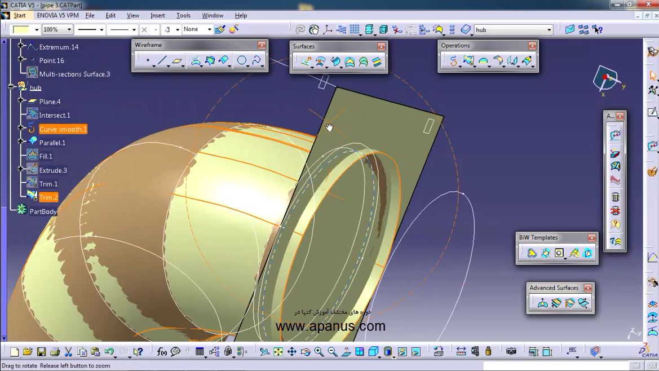Select the Extrude tool in Surfaces toolbar
The image size is (659, 371).
(306, 62)
